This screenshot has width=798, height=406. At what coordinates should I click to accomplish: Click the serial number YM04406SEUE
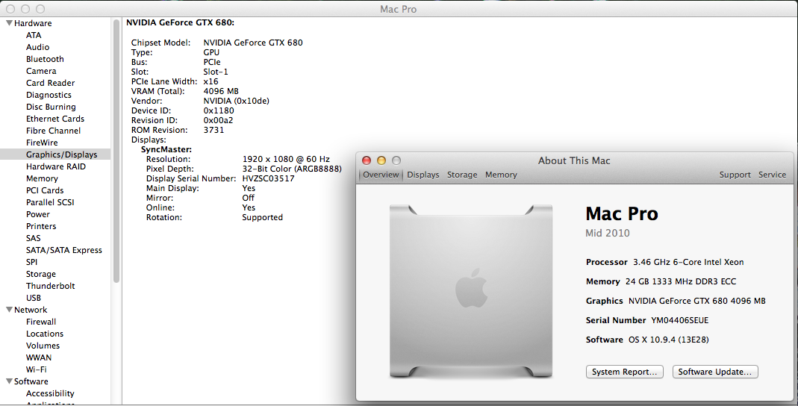click(x=679, y=320)
